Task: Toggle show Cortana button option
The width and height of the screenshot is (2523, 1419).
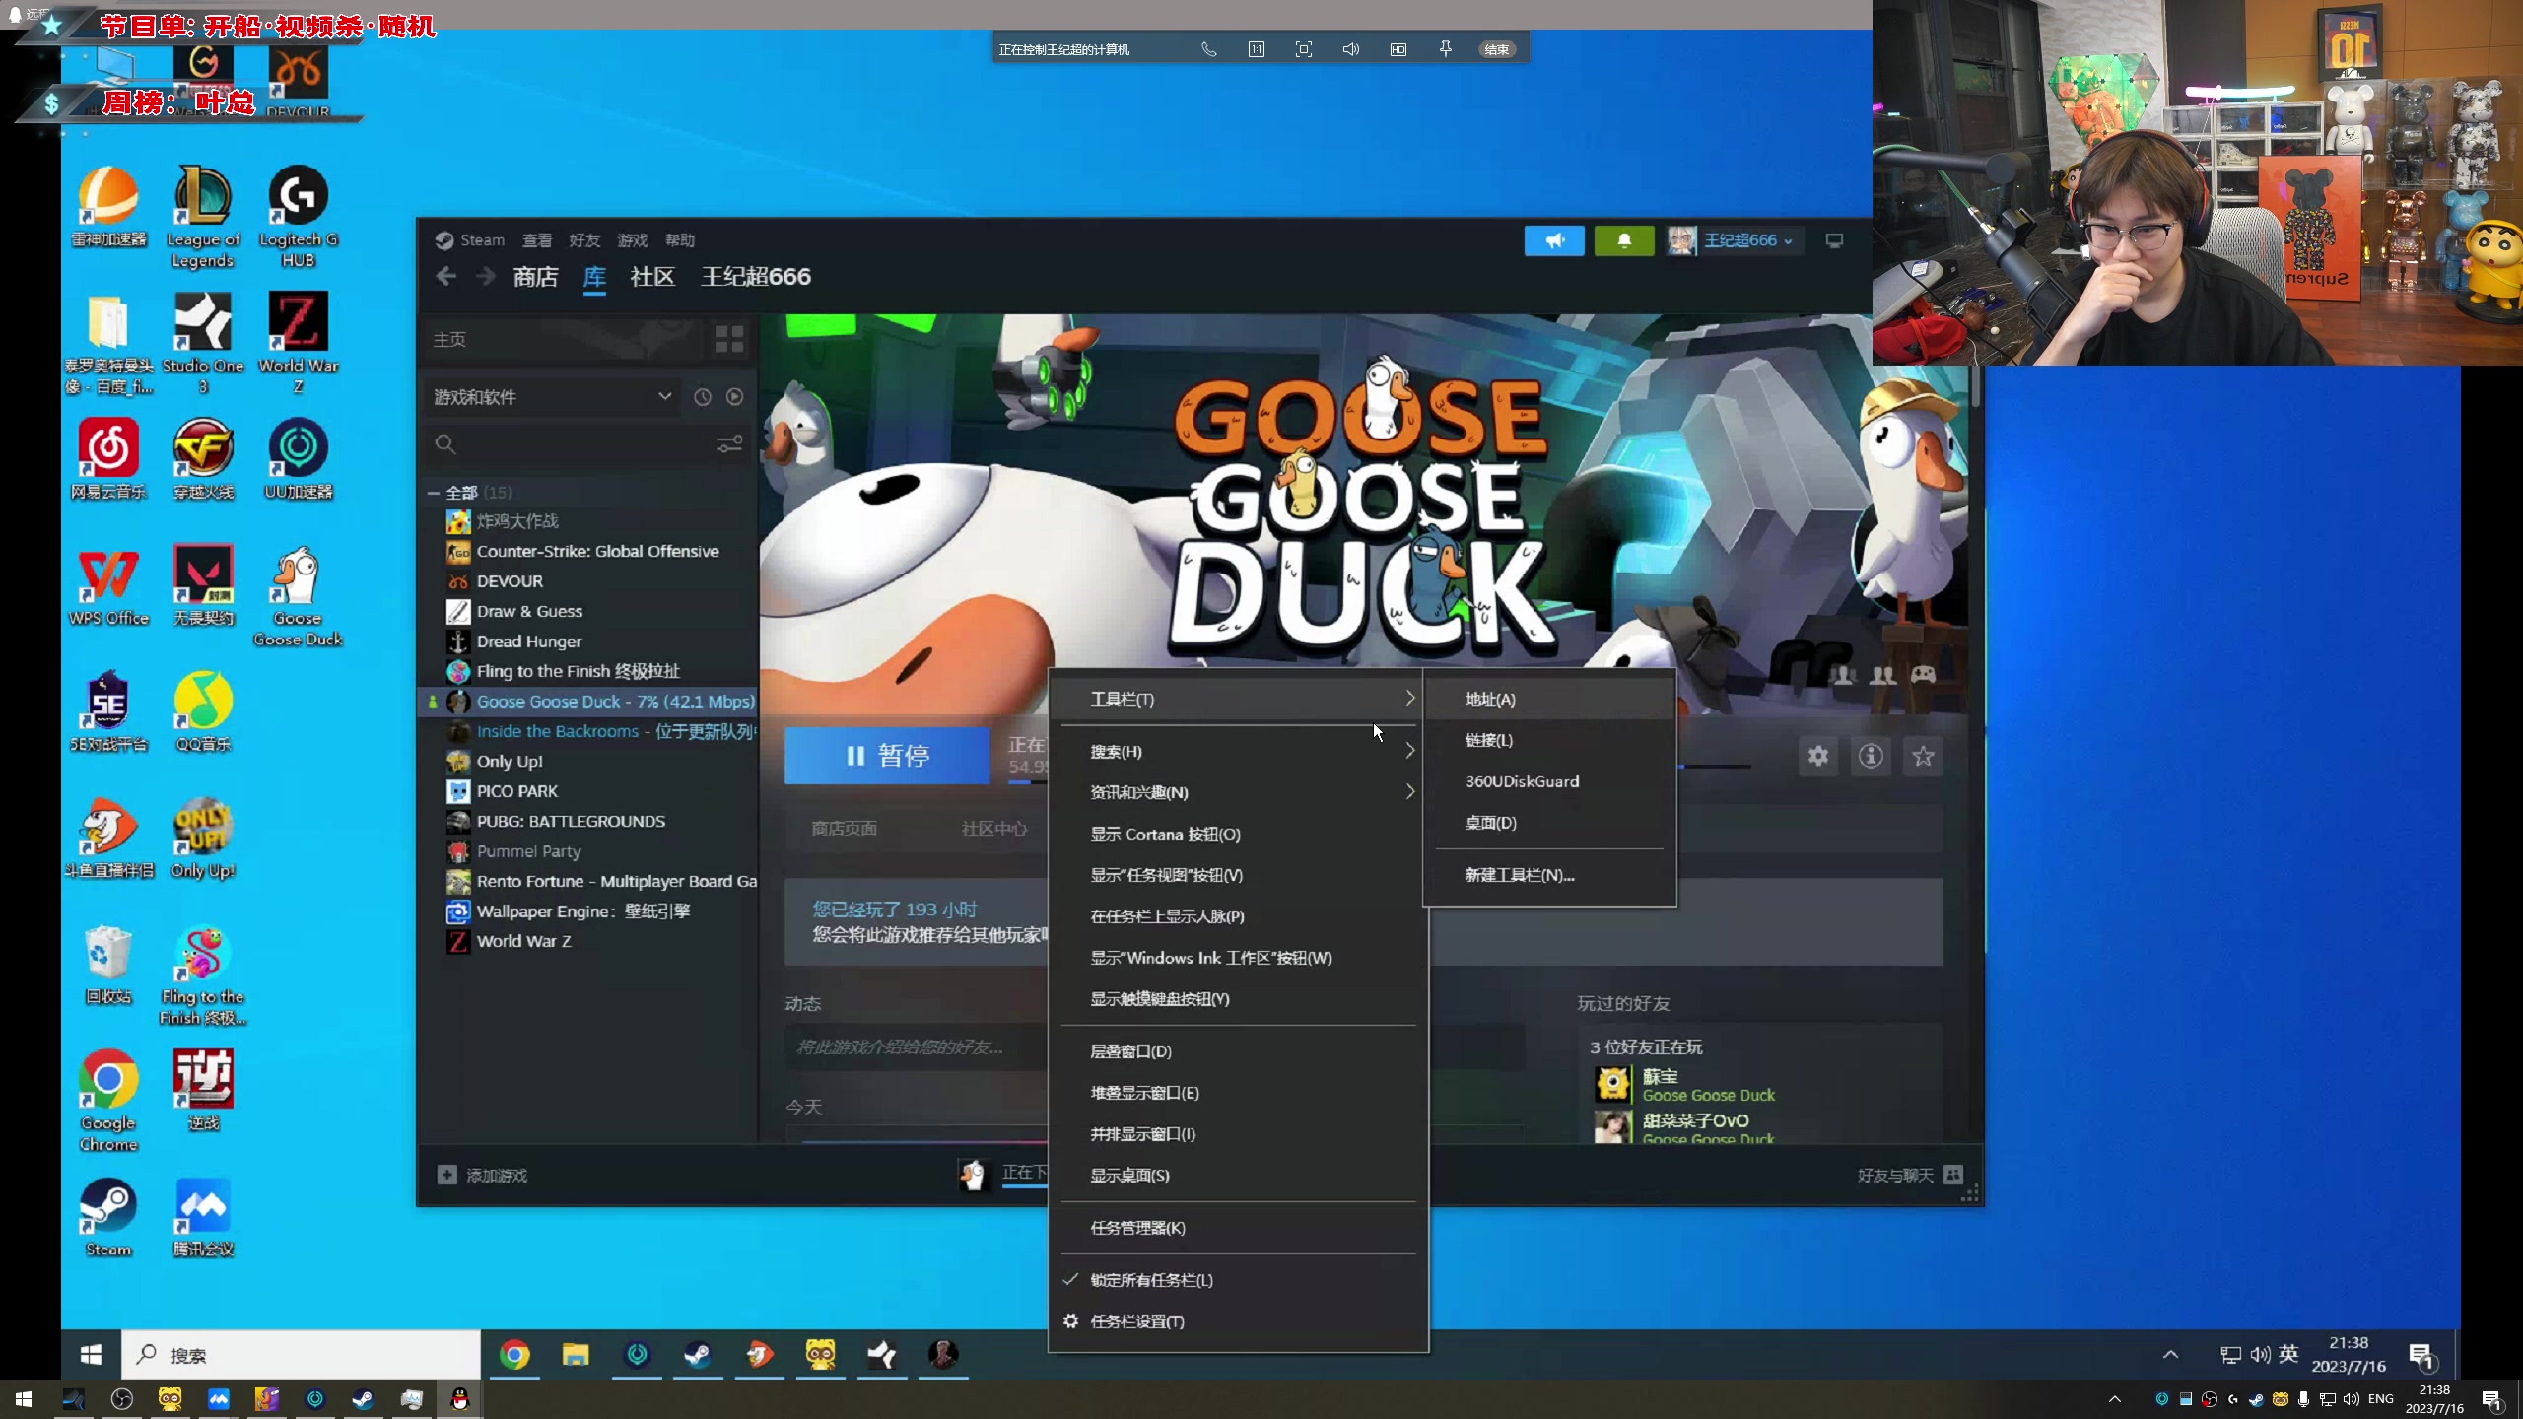Action: point(1164,834)
